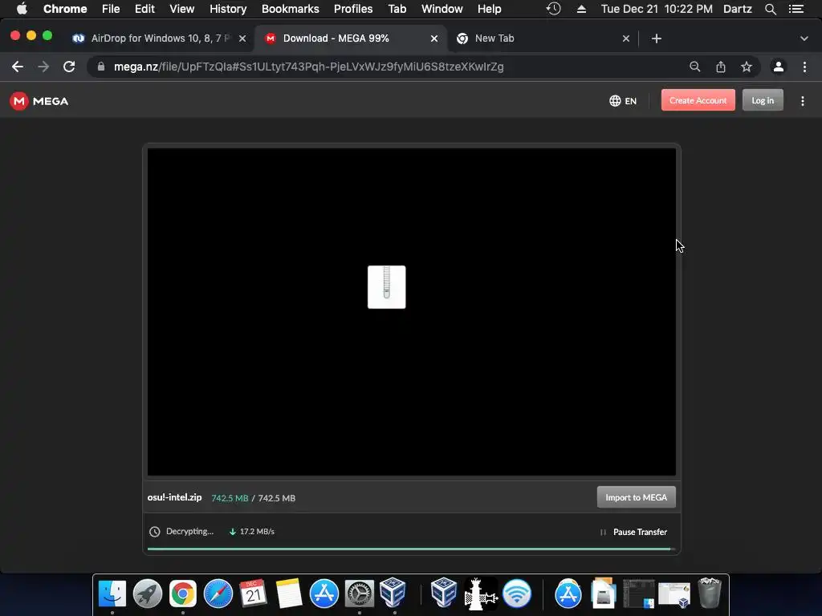Viewport: 822px width, 616px height.
Task: Click the date and time clock
Action: point(657,9)
